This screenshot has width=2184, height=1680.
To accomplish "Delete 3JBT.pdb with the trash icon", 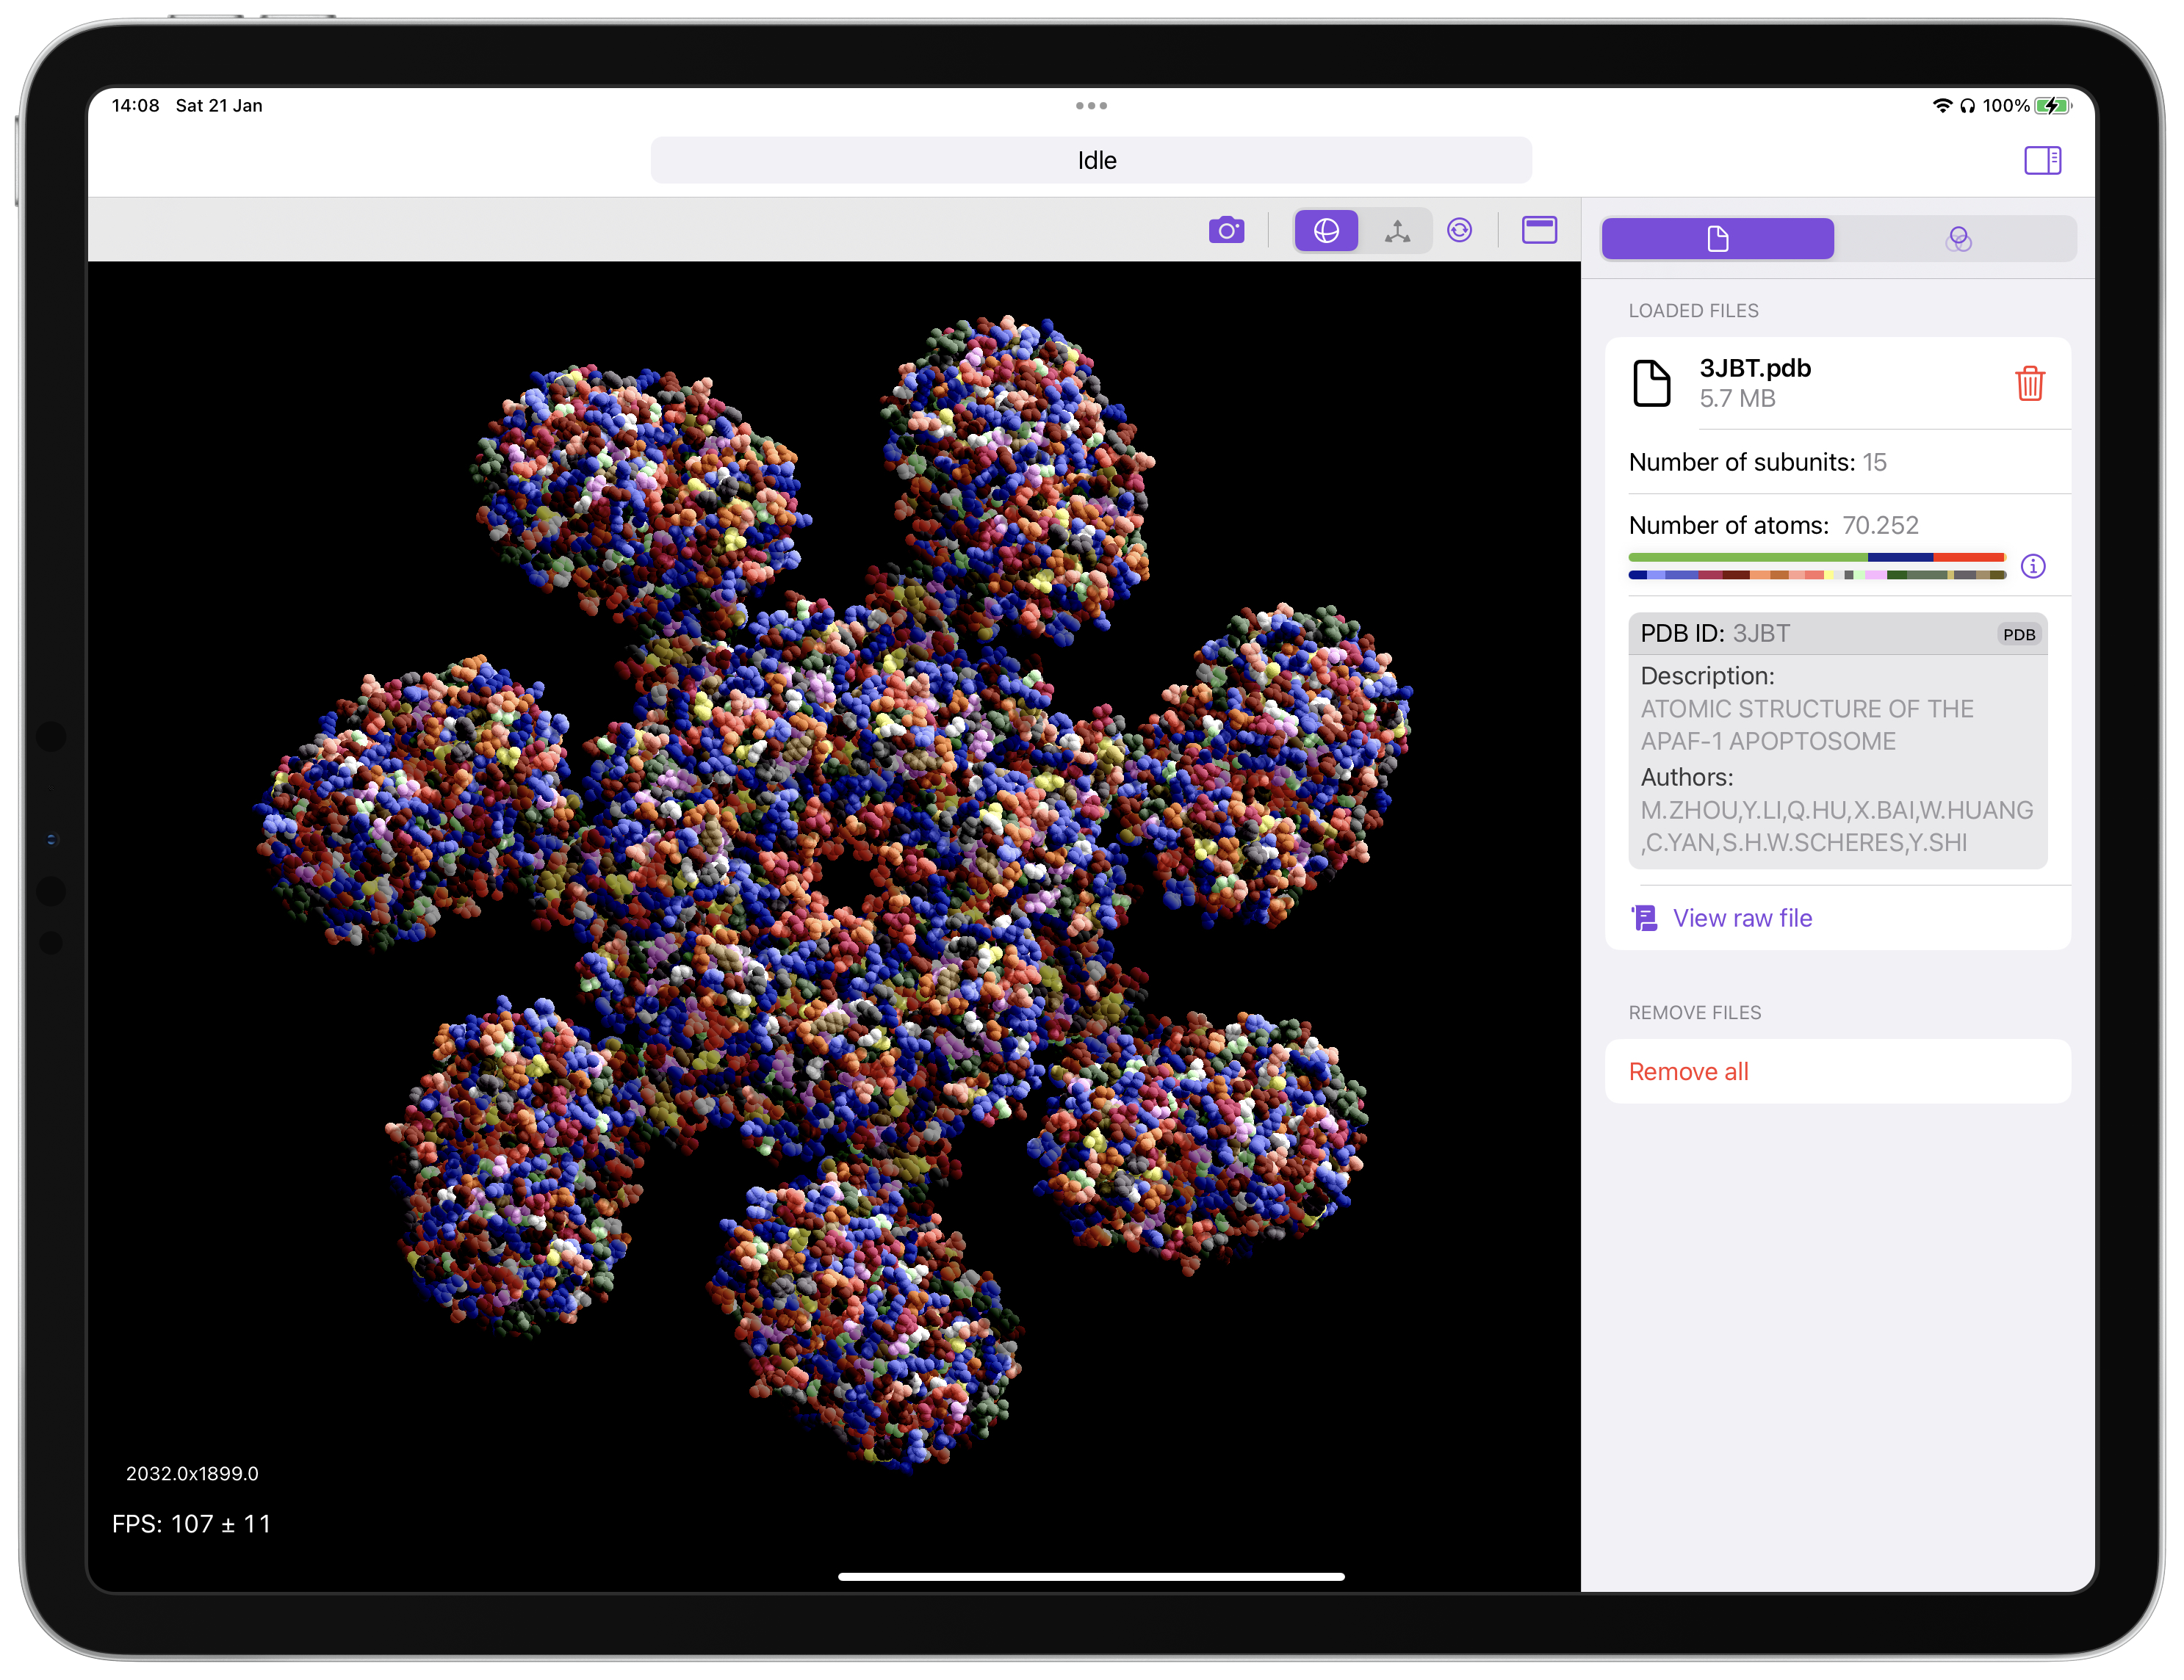I will (x=2029, y=383).
